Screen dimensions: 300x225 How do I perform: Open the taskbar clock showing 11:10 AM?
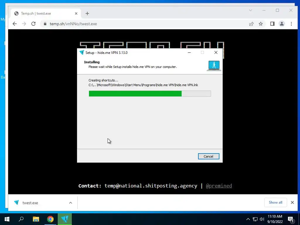coord(275,219)
